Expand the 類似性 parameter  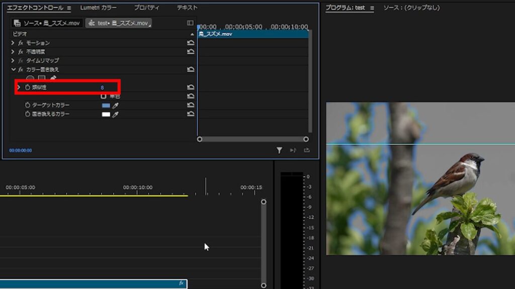(x=19, y=87)
